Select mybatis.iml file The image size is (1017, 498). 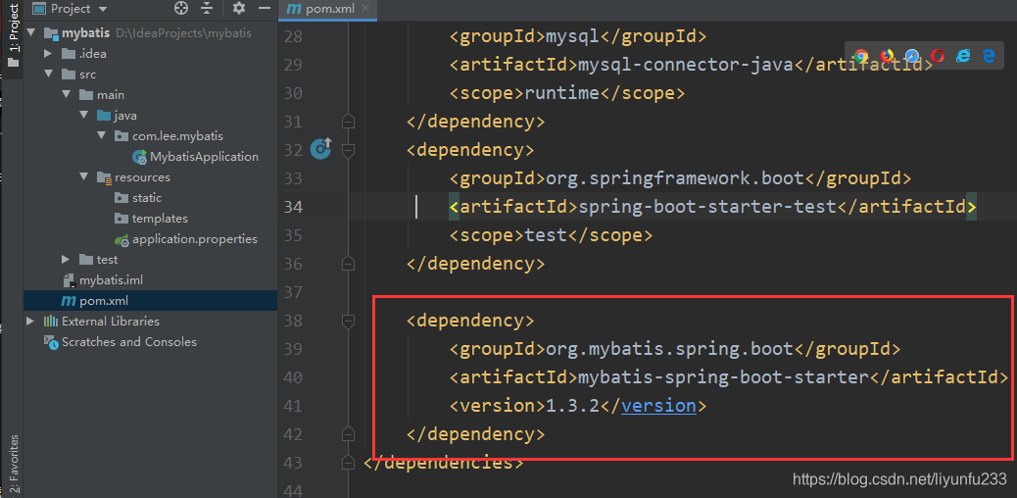(x=111, y=279)
